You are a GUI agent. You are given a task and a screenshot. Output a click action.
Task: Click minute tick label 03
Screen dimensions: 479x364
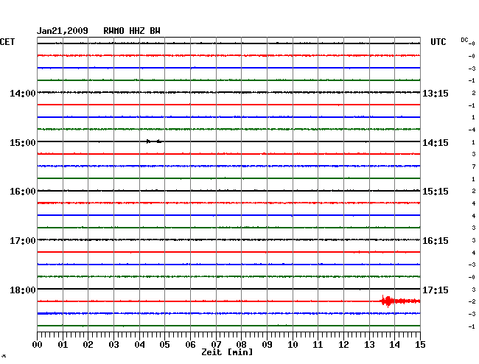(x=113, y=345)
